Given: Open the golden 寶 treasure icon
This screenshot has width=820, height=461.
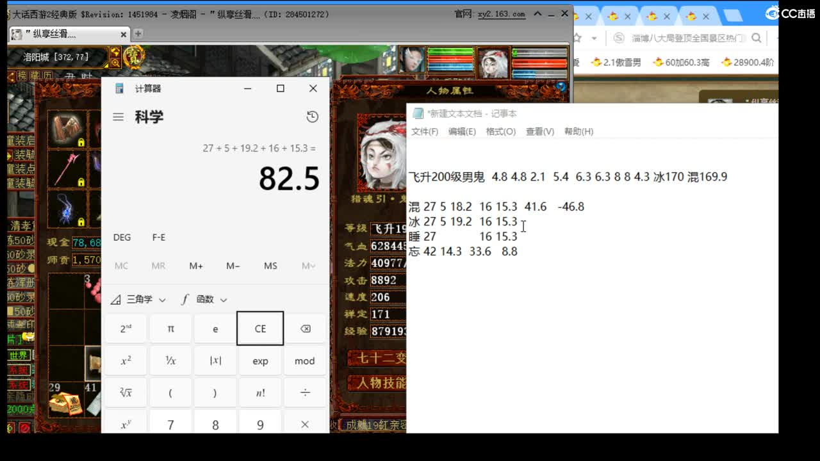Looking at the screenshot, I should [133, 56].
